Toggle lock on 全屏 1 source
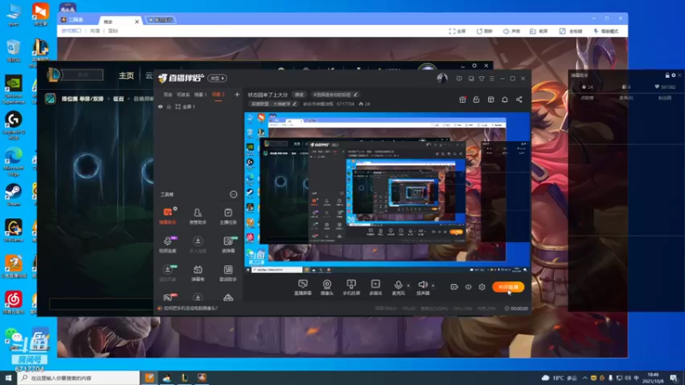Screen dimensions: 685x385 point(169,106)
